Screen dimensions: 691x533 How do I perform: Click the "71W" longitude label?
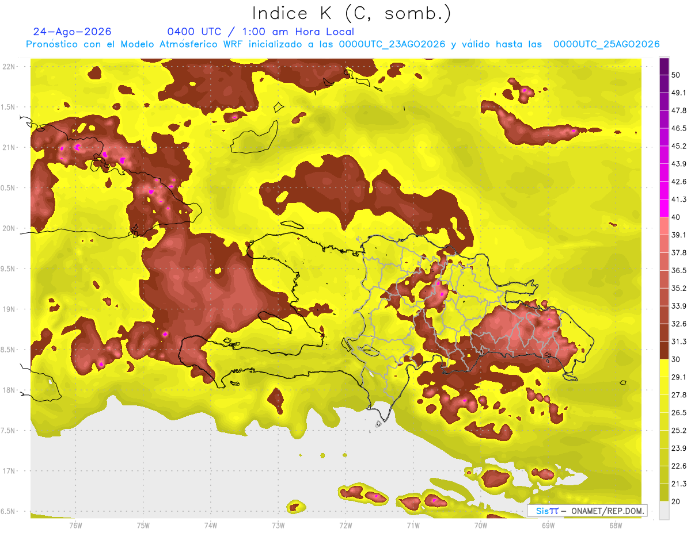pyautogui.click(x=413, y=525)
